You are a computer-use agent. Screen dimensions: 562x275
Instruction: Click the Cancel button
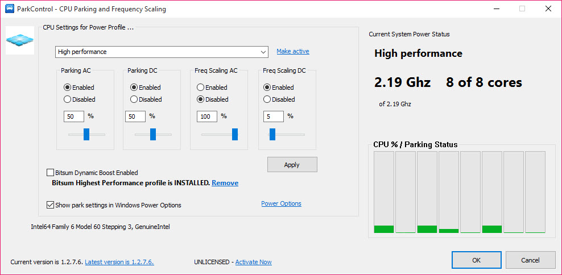(531, 260)
